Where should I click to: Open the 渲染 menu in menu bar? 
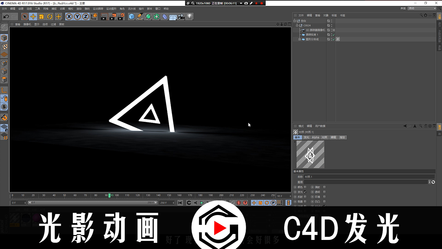pos(79,9)
